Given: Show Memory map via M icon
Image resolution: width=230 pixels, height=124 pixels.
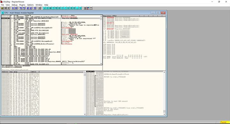Looking at the screenshot, I should pos(50,8).
